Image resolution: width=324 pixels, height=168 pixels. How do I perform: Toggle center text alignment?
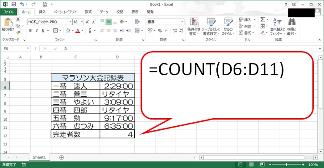[108, 31]
